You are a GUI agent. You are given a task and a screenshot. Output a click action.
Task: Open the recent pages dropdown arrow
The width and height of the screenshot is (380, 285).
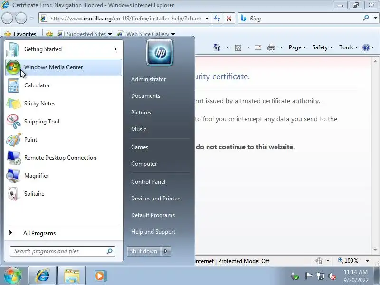(32, 18)
